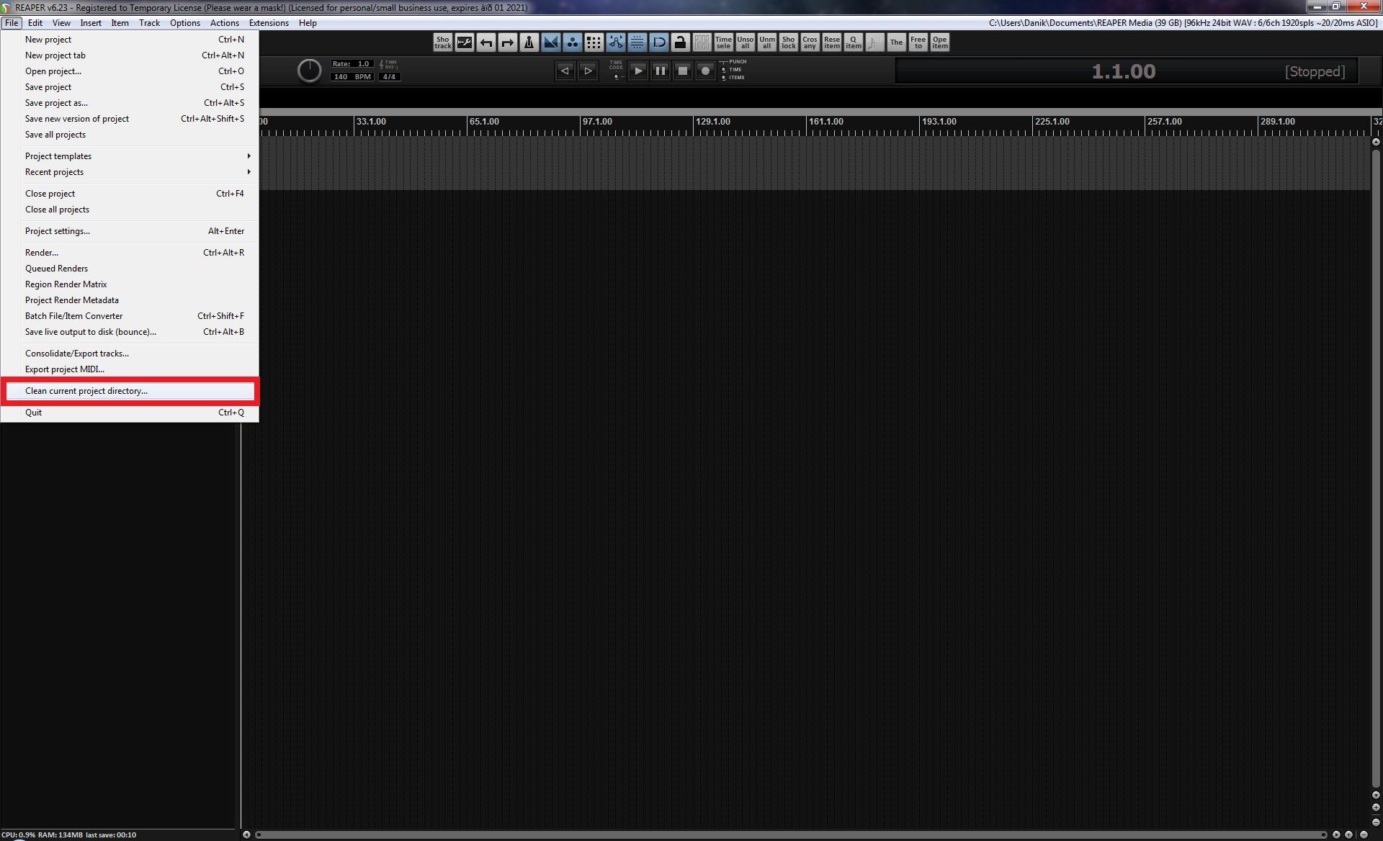Click the Sho lock toolbar button
This screenshot has width=1383, height=841.
pyautogui.click(x=788, y=42)
